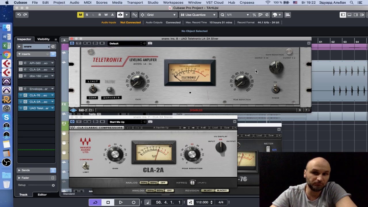Viewport: 368px width, 207px height.
Task: Click Save button in CLA-2A toolbar
Action: coord(227,128)
